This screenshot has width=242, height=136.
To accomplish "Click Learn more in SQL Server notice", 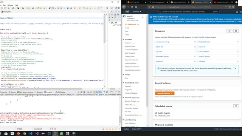I will (x=193, y=71).
